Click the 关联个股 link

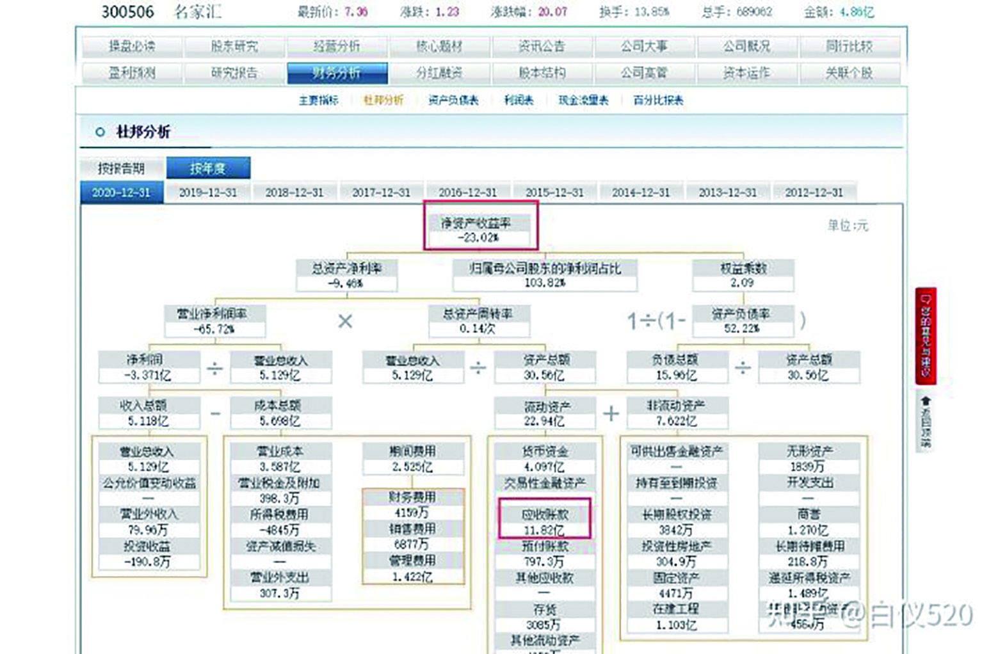click(x=851, y=73)
